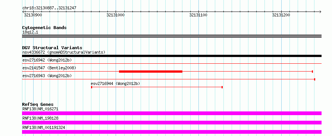The width and height of the screenshot is (332, 136).
Task: Select the black nsv4336672 variant bar
Action: [x=172, y=56]
